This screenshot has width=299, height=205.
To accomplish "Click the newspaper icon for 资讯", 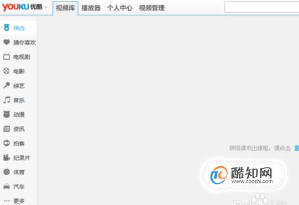I will pyautogui.click(x=7, y=129).
